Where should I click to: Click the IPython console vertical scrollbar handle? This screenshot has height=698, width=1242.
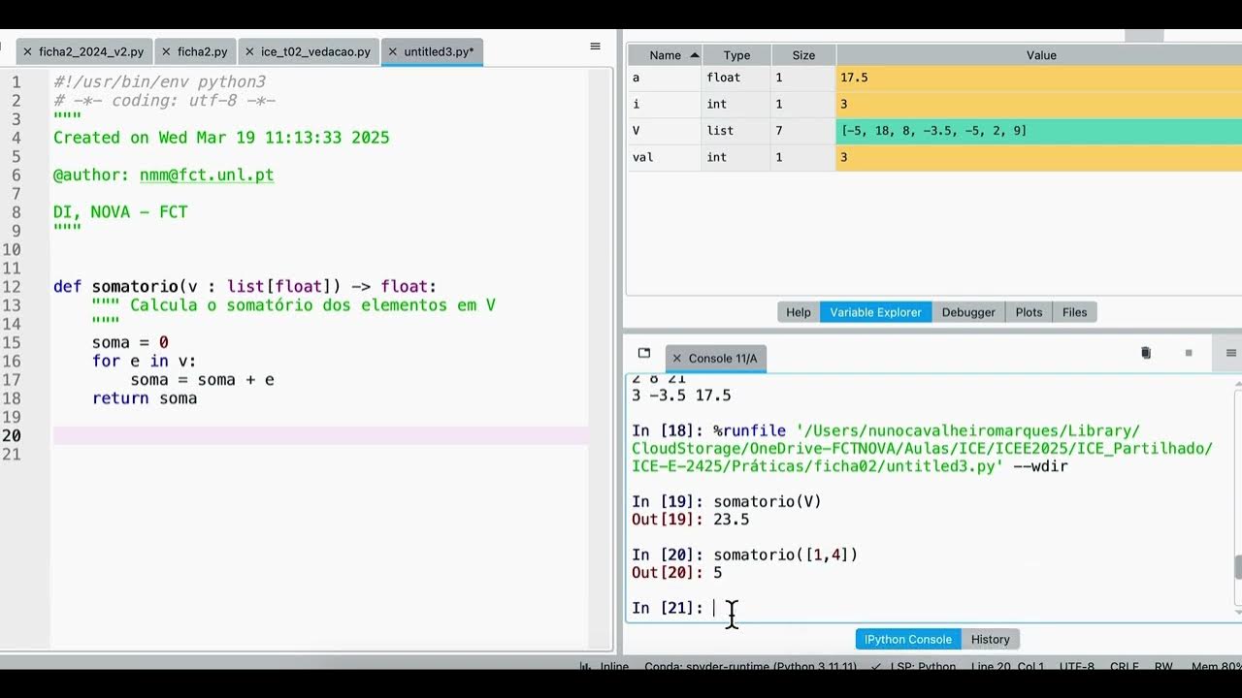pyautogui.click(x=1237, y=567)
